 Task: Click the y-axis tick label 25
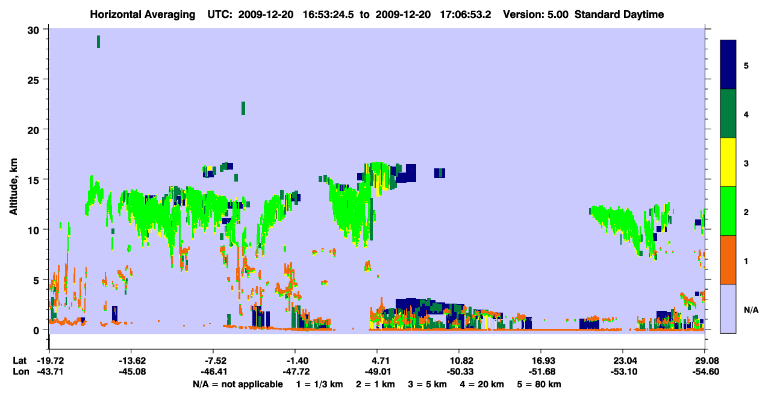pyautogui.click(x=35, y=80)
